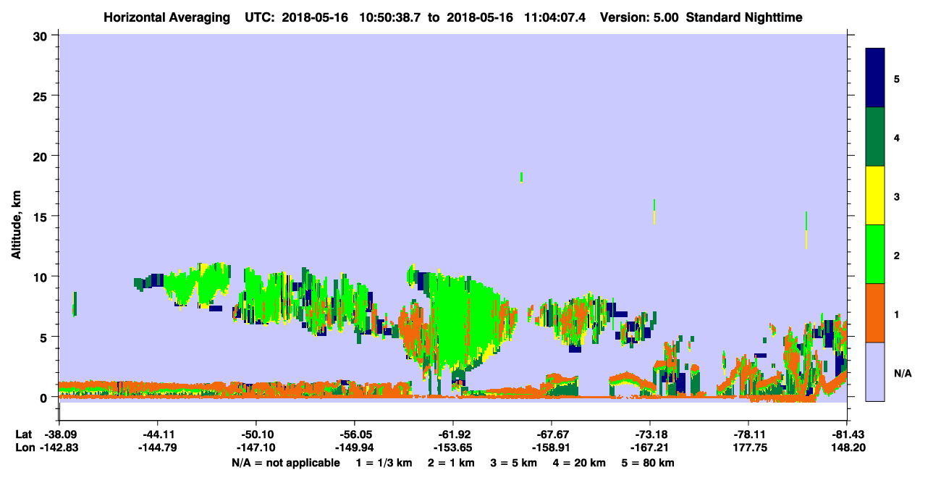Viewport: 941px width, 483px height.
Task: Click the dark green level 4 colorbar segment
Action: (875, 137)
